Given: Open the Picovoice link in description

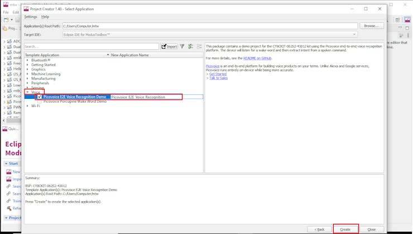Looking at the screenshot, I should 213,66.
